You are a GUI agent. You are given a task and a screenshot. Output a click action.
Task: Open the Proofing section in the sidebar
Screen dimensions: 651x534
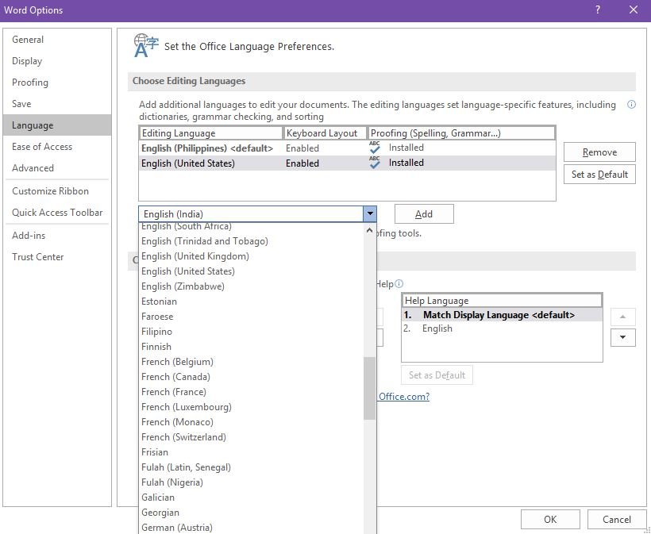click(x=29, y=83)
